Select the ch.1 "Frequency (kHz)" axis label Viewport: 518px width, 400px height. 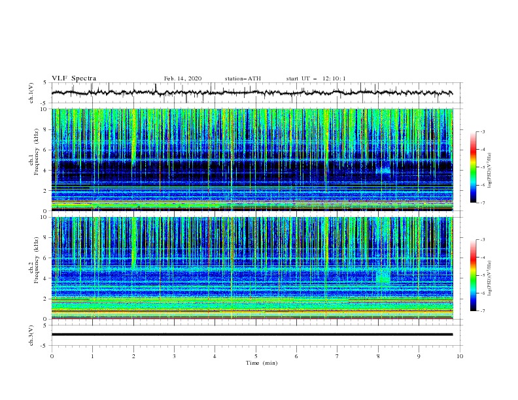click(x=37, y=152)
